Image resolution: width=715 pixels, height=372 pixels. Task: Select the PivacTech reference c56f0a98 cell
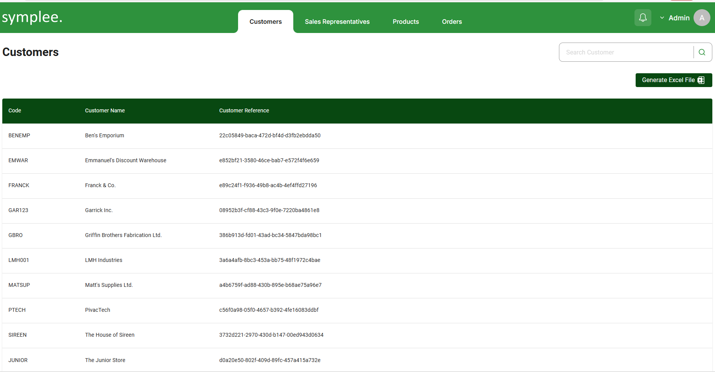269,310
